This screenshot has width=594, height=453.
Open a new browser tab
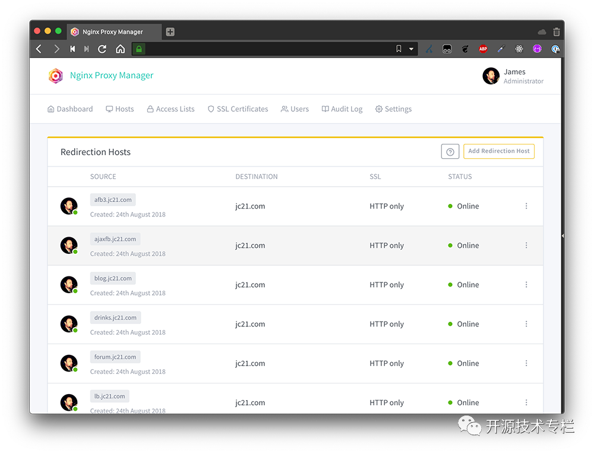[x=170, y=32]
